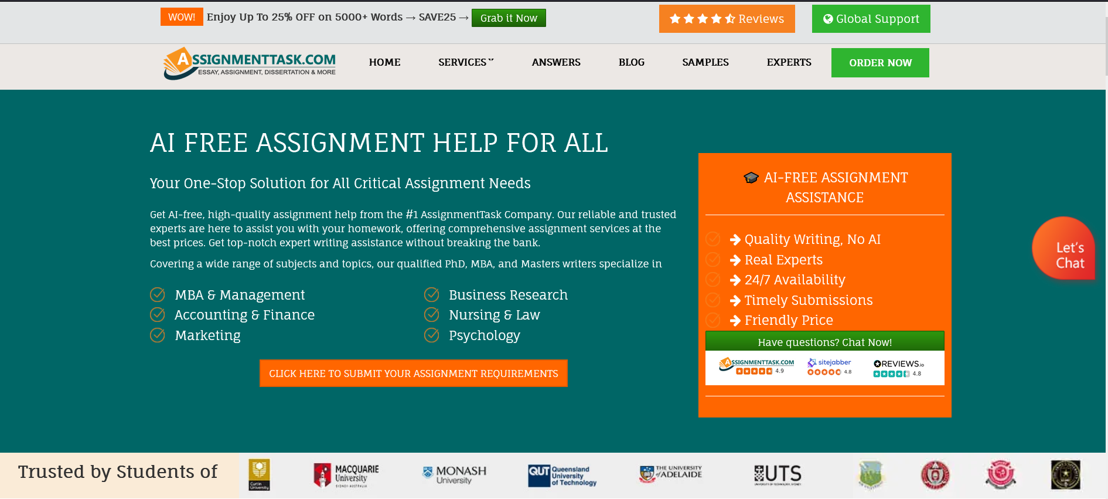Screen dimensions: 1108x499
Task: Open the ANSWERS menu item
Action: pos(556,62)
